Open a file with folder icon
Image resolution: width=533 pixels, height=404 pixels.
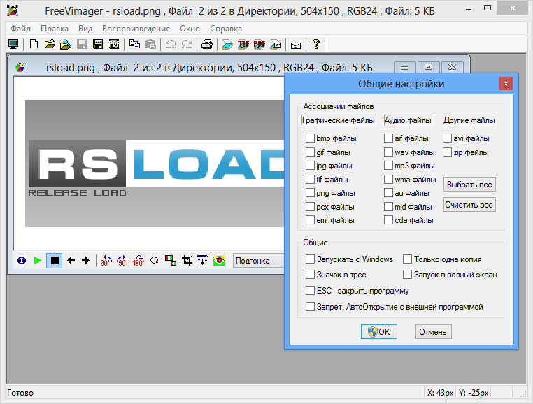(x=50, y=44)
